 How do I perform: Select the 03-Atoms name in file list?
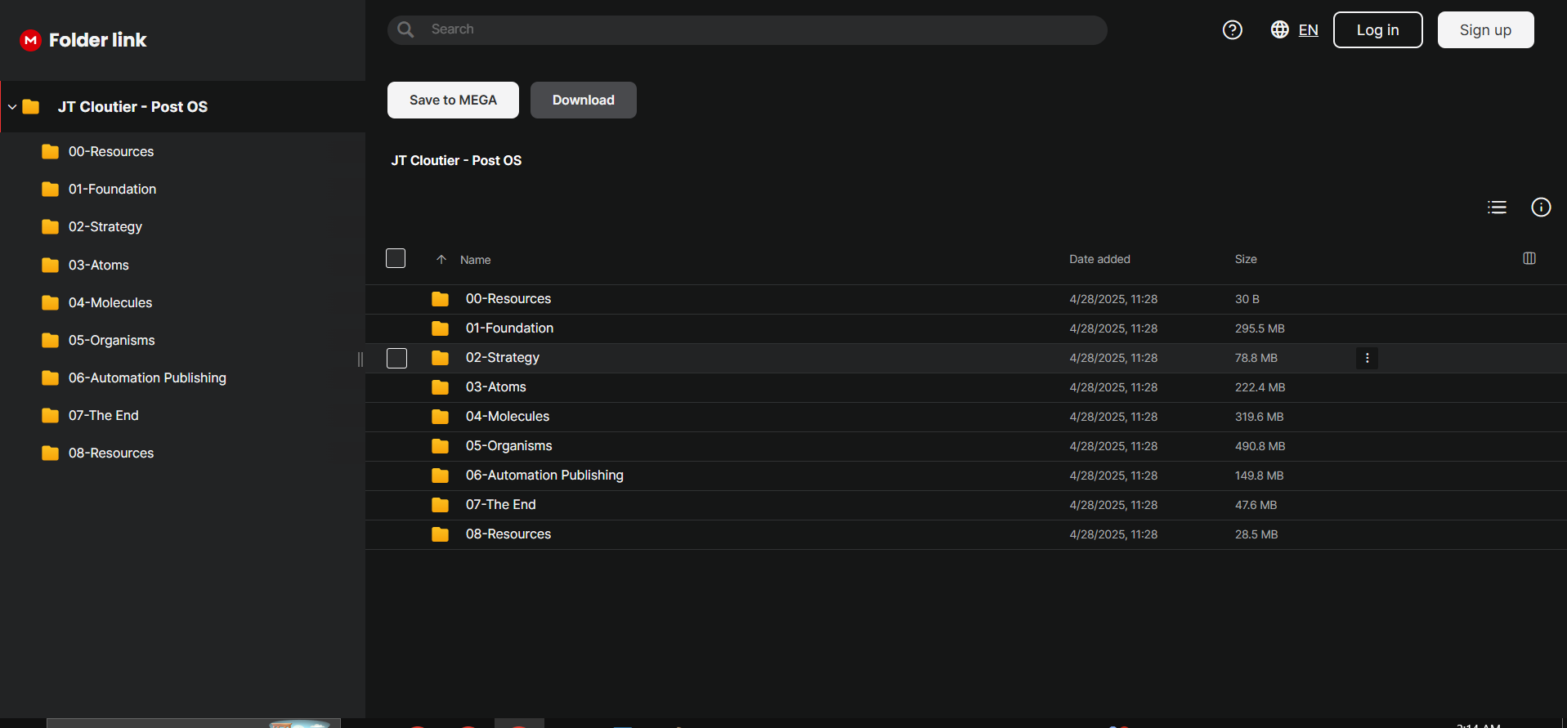[x=496, y=387]
